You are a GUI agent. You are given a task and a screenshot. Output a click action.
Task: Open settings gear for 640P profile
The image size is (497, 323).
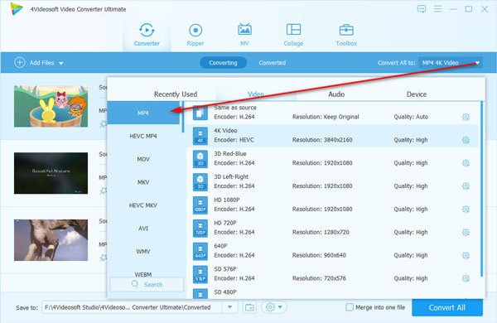466,255
